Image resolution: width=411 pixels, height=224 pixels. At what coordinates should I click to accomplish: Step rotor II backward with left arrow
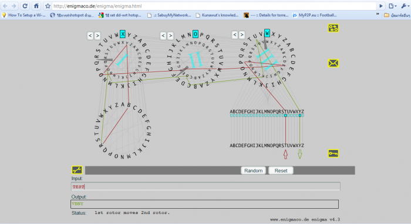point(163,36)
